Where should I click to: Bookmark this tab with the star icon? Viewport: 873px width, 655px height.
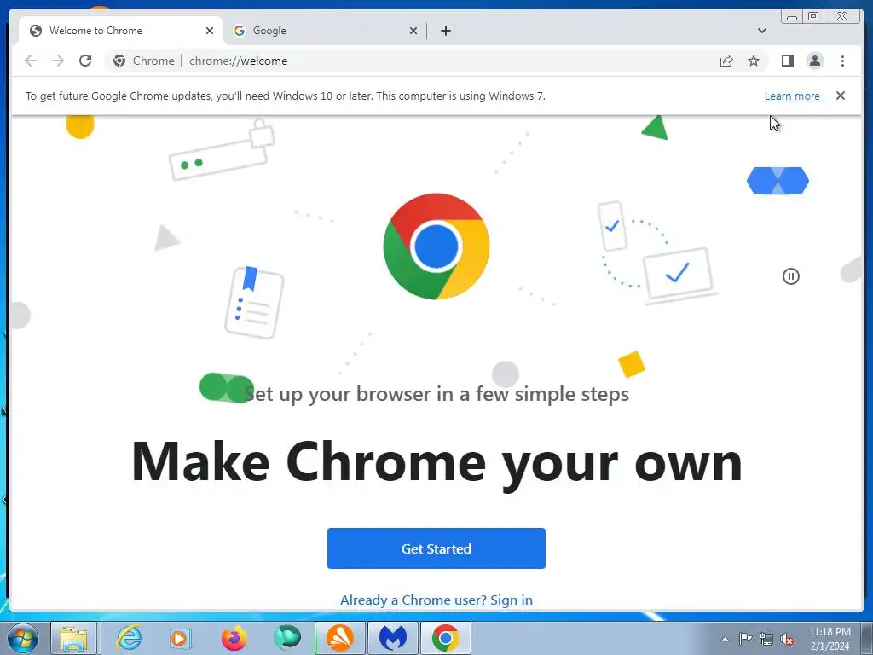click(754, 61)
